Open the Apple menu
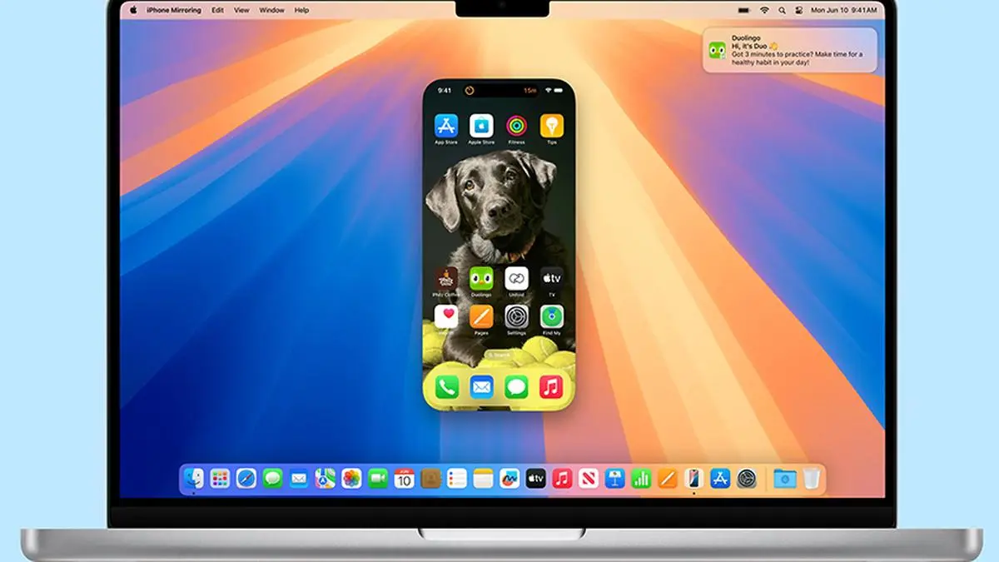 (x=133, y=10)
